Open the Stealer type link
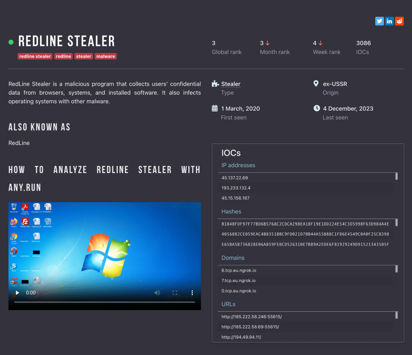 click(x=231, y=84)
